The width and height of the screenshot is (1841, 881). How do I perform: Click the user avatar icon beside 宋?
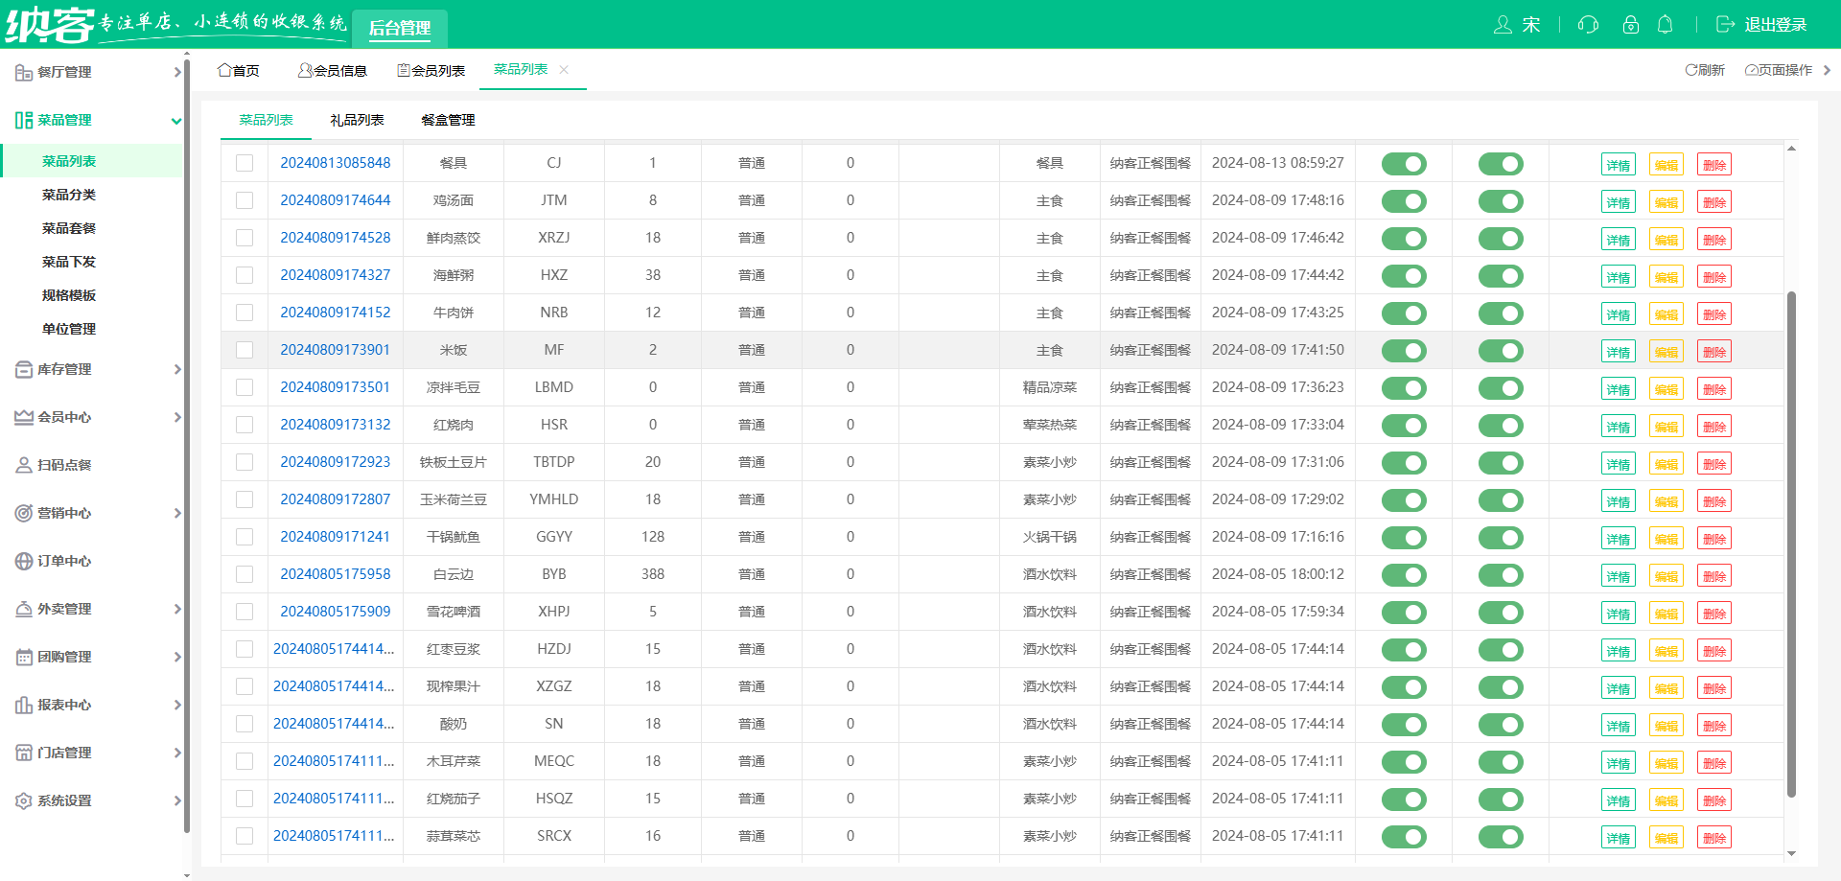click(1503, 25)
